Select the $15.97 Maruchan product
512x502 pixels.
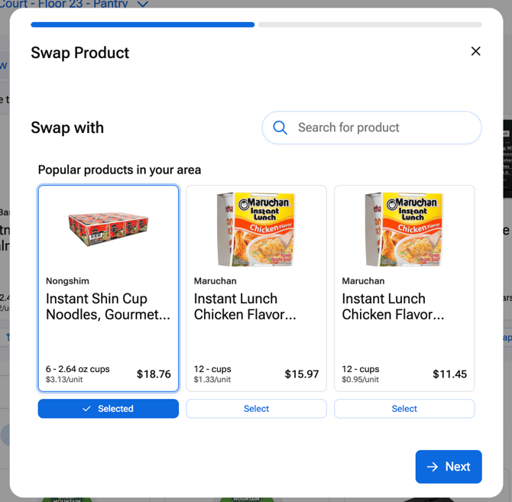(x=256, y=409)
